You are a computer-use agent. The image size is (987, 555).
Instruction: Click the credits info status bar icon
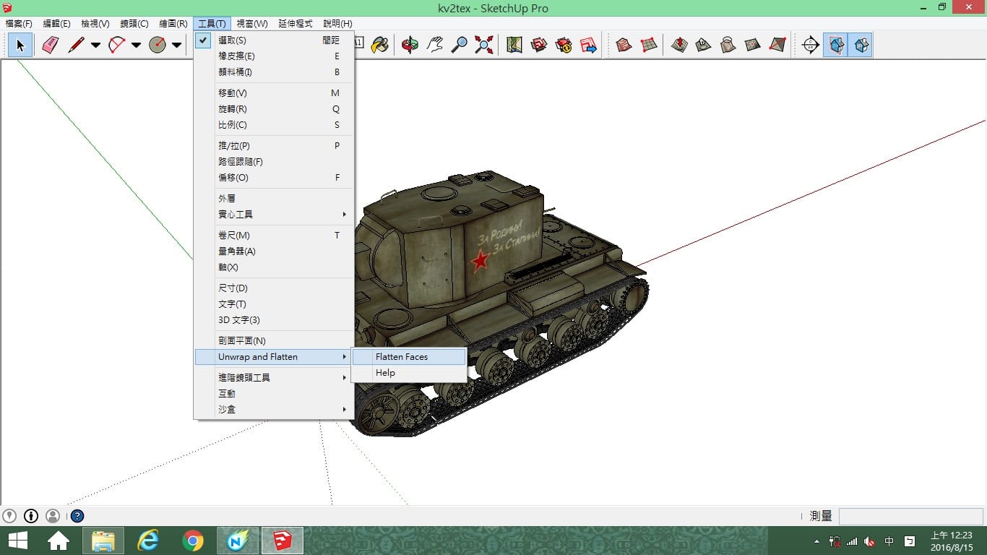pos(31,516)
